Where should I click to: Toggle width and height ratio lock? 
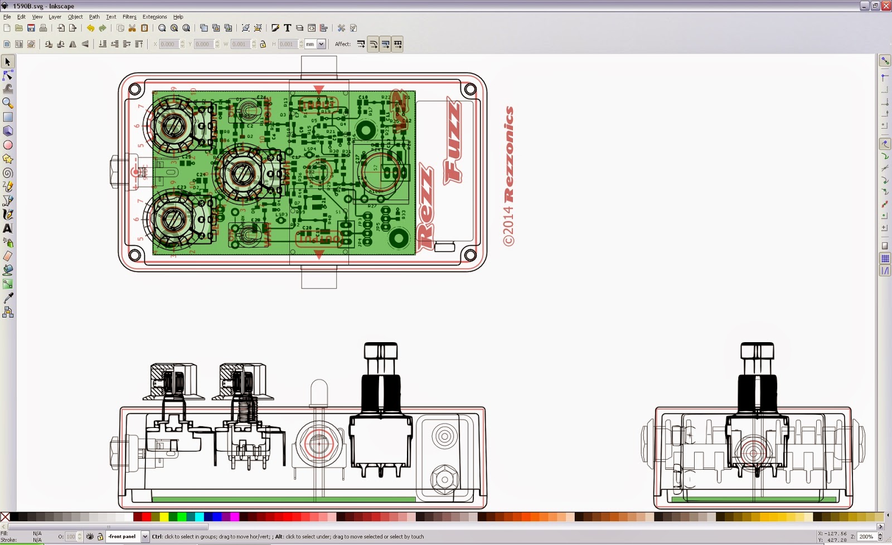[263, 44]
